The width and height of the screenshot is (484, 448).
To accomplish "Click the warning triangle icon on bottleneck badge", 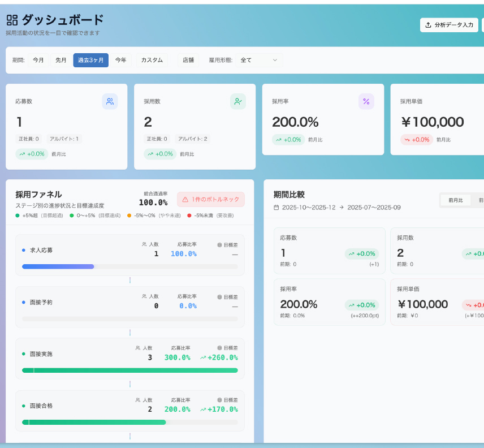I will point(185,200).
